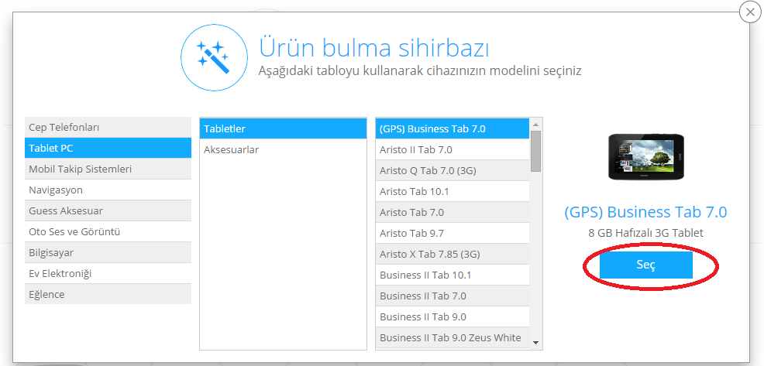Select (GPS) Business Tab 7.0 in model list
The height and width of the screenshot is (366, 764).
(x=453, y=129)
